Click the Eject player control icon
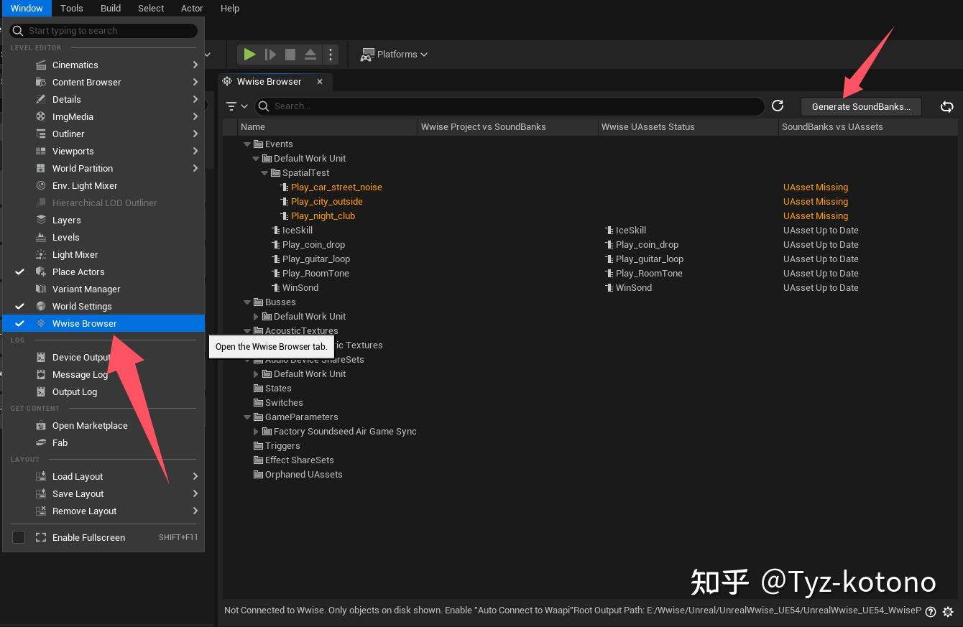 pyautogui.click(x=310, y=54)
